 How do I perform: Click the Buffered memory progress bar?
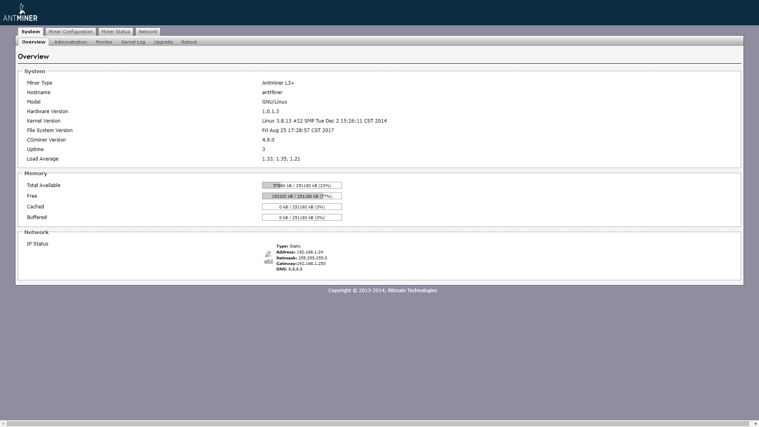tap(302, 217)
